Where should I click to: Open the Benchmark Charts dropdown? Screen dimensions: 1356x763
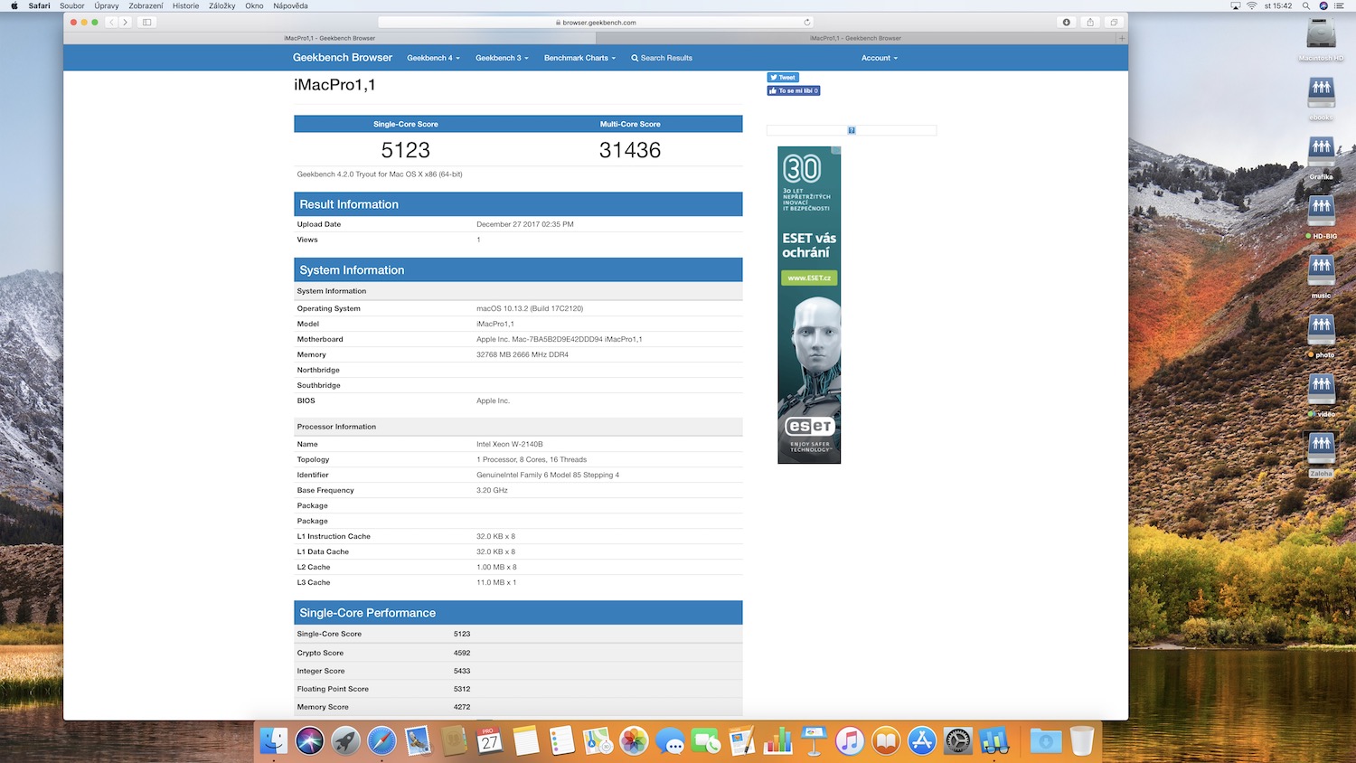click(x=579, y=58)
